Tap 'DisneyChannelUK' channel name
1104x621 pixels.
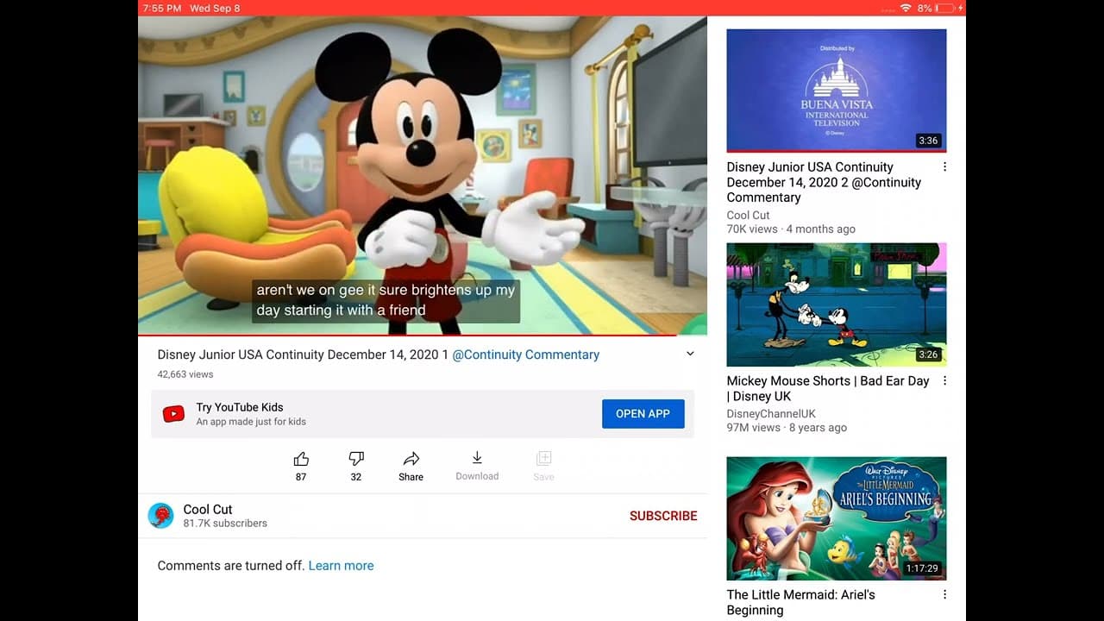click(771, 414)
